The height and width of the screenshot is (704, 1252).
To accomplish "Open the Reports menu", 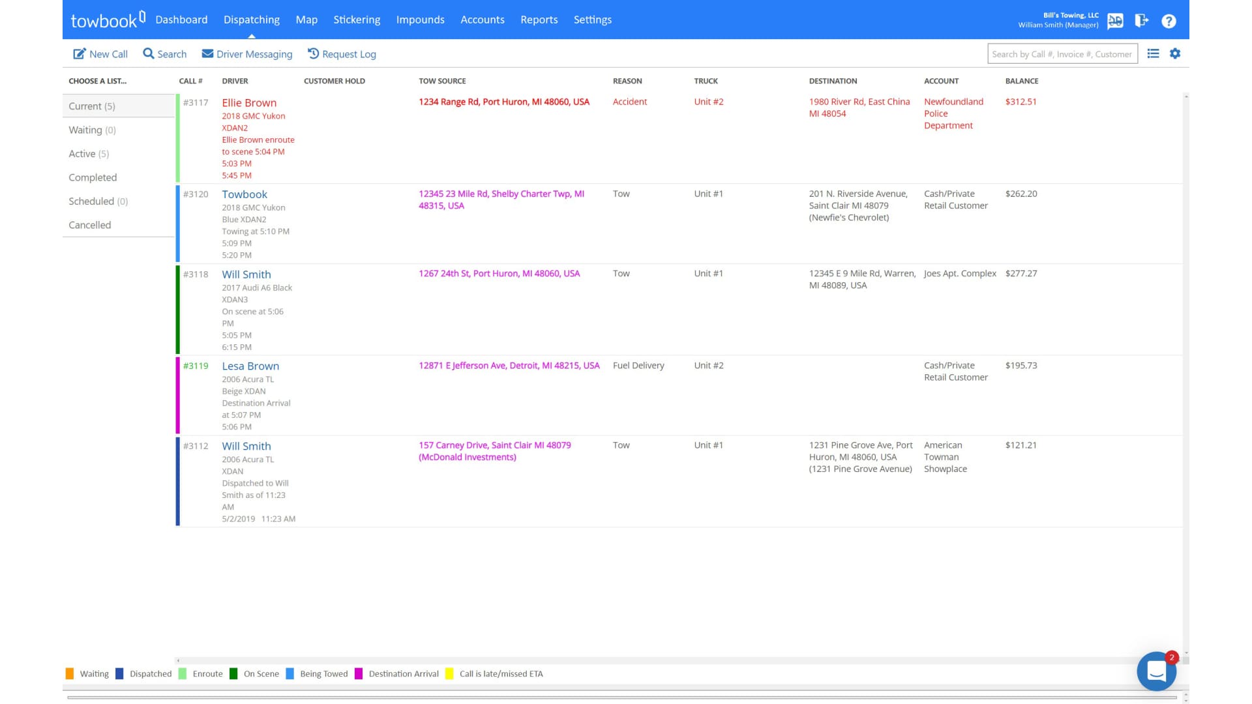I will click(539, 20).
